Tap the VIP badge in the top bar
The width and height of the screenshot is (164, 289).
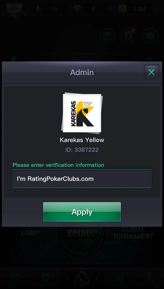14,9
